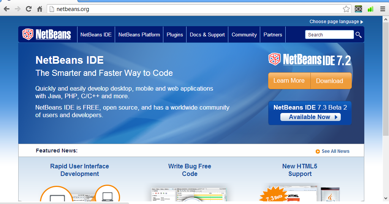389x204 pixels.
Task: Click the scrollbar down arrow
Action: 386,198
